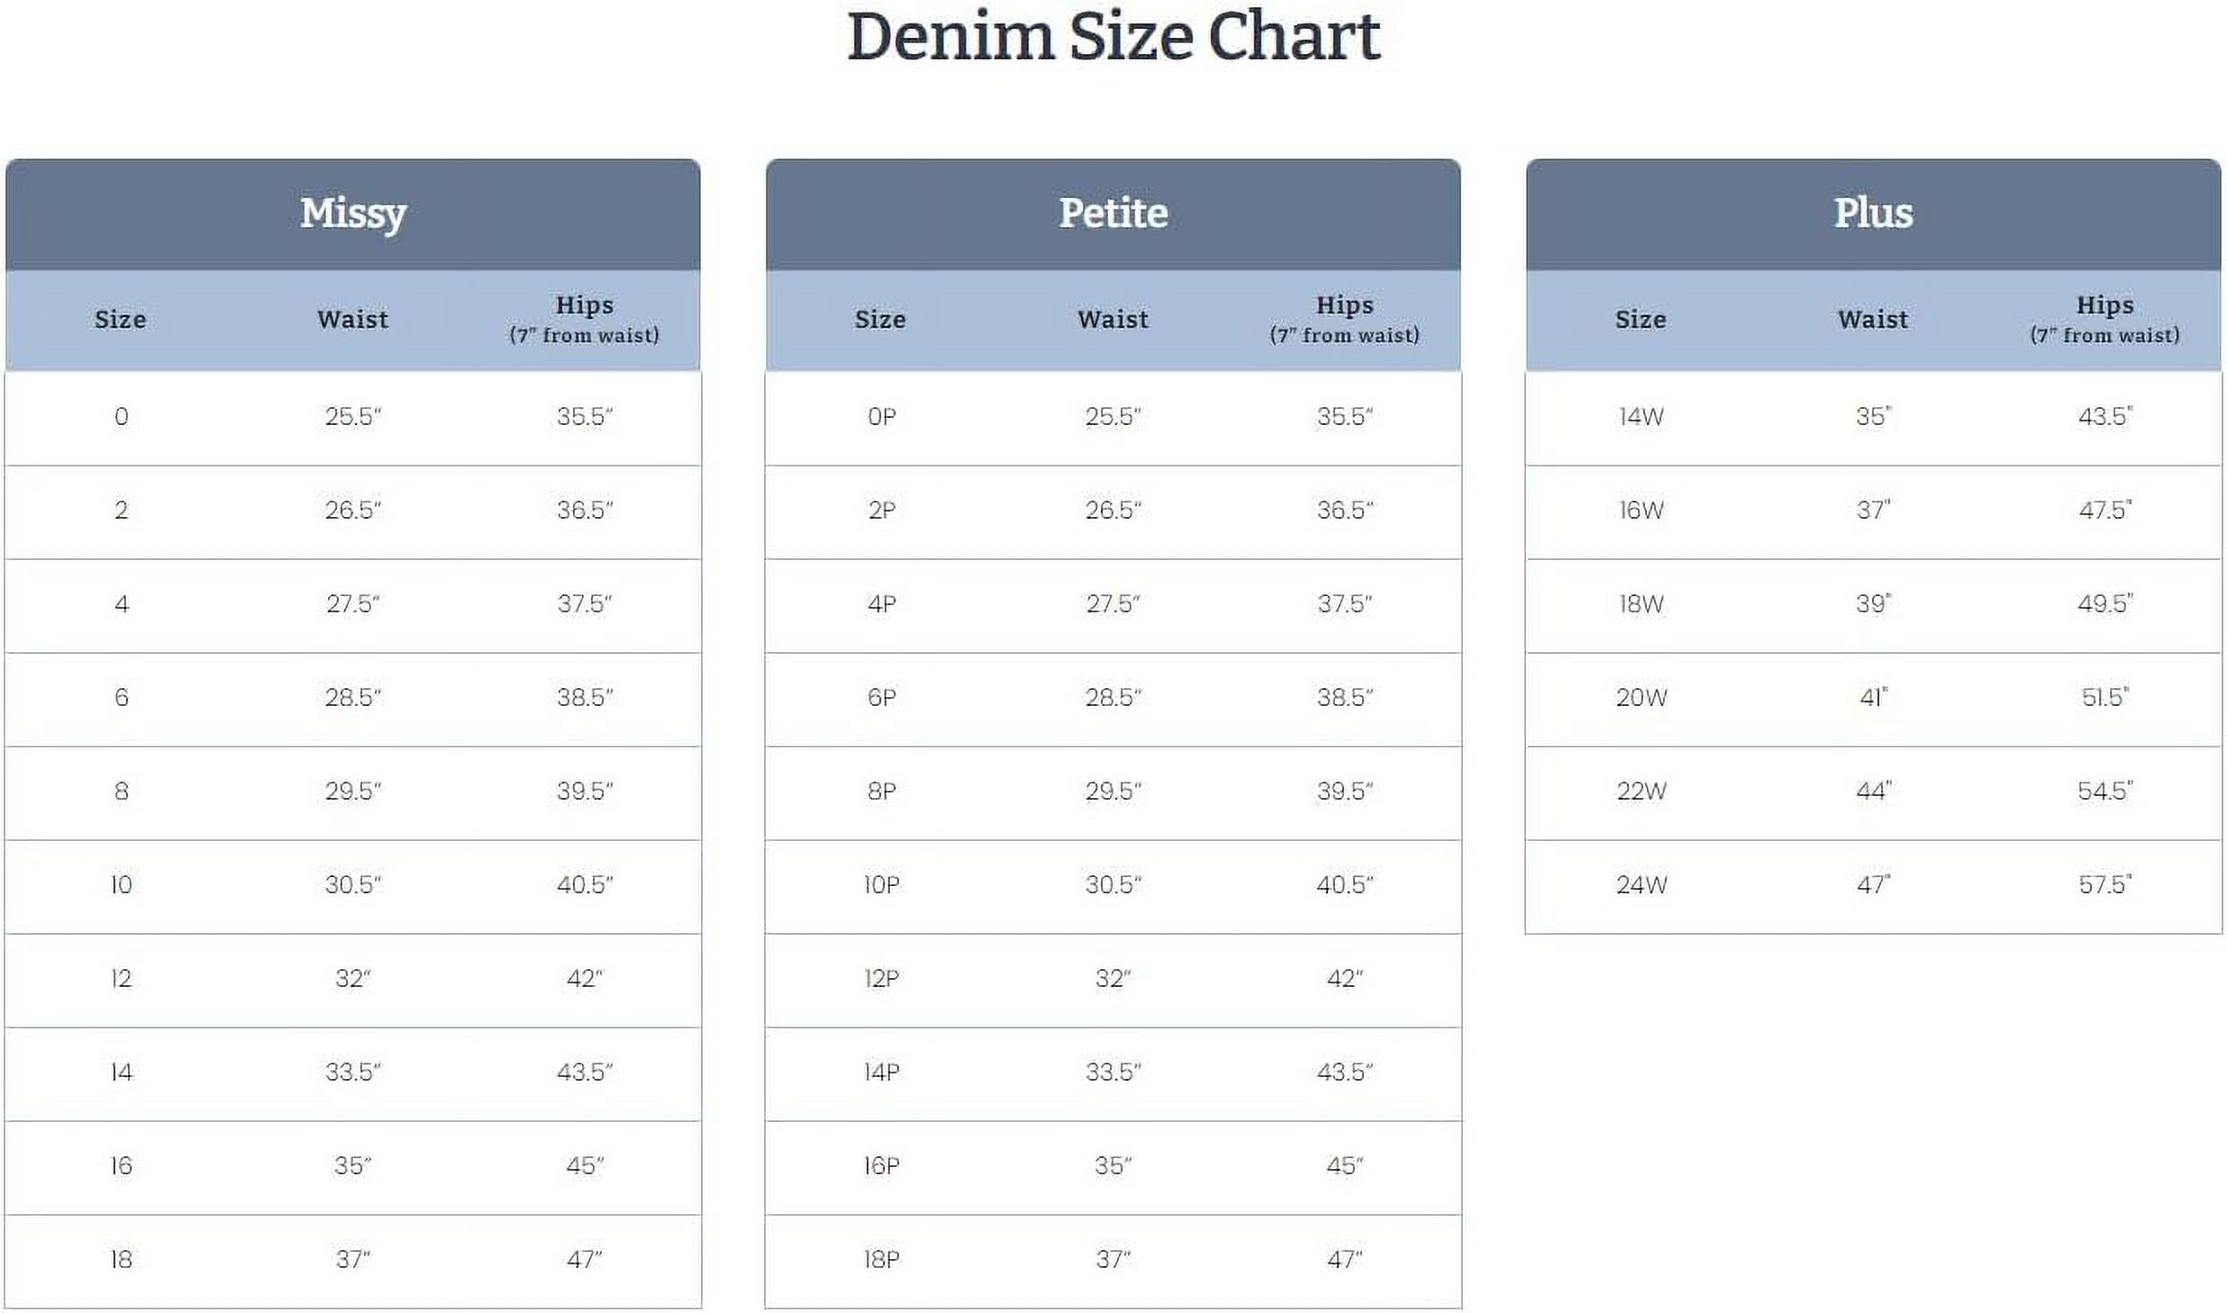Image resolution: width=2227 pixels, height=1313 pixels.
Task: Select size 24W in the Plus table
Action: tap(1641, 885)
